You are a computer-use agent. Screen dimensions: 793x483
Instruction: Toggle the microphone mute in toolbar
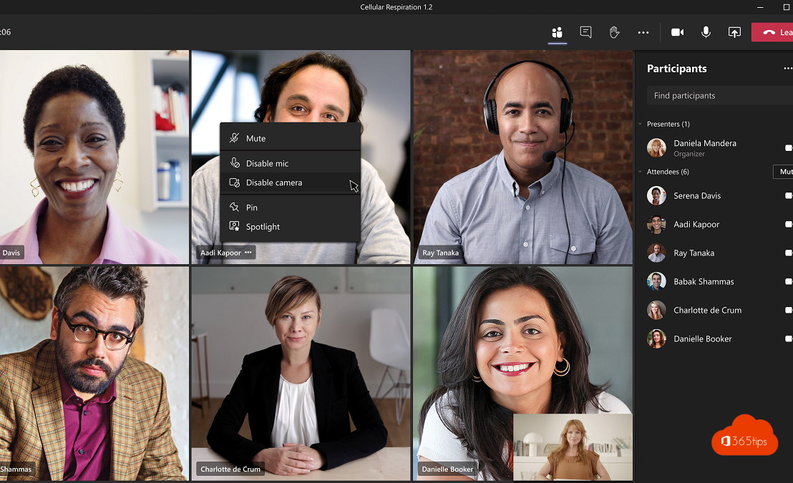[x=706, y=32]
